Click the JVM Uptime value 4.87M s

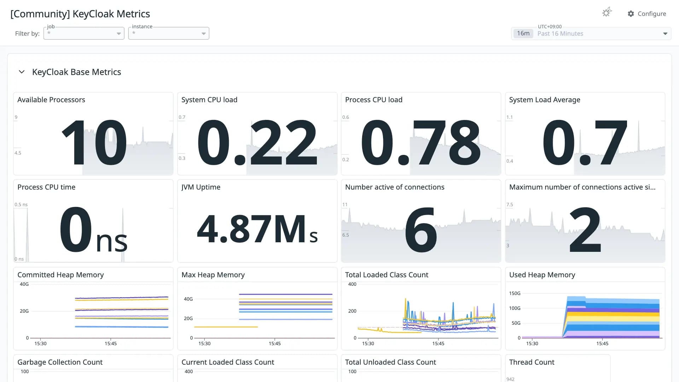tap(257, 230)
